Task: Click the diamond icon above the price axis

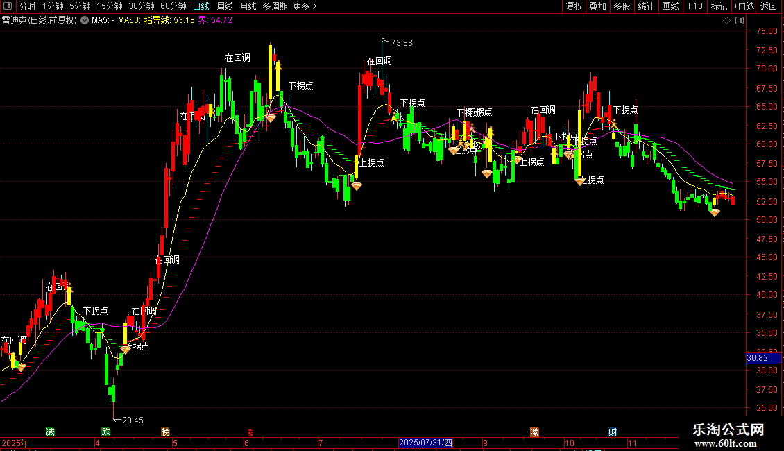Action: (726, 21)
